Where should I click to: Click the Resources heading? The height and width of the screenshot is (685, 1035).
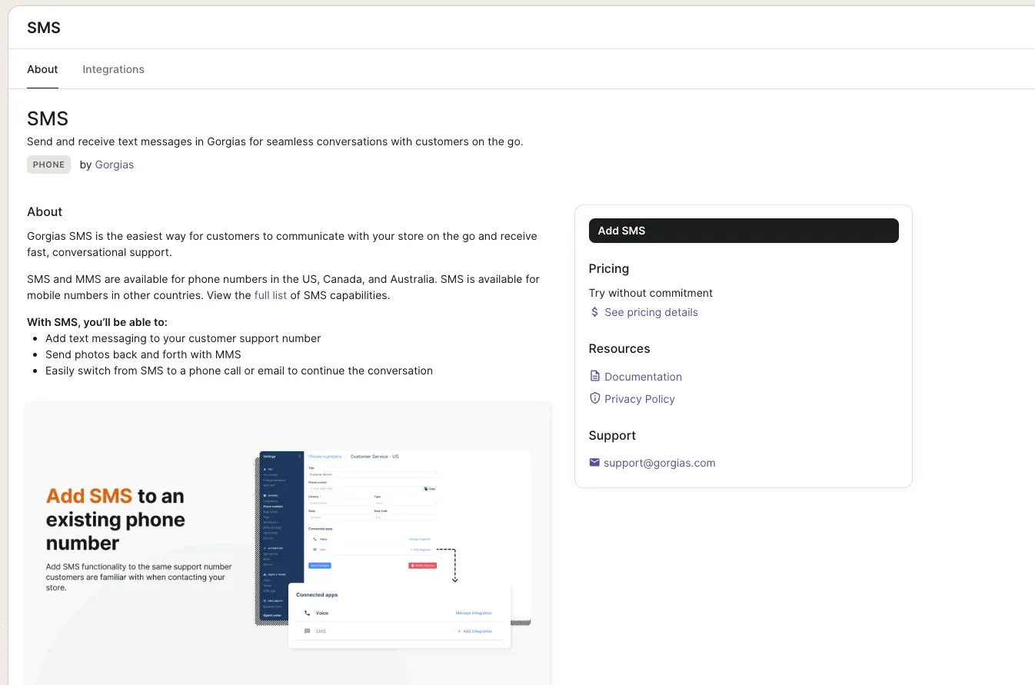tap(619, 348)
